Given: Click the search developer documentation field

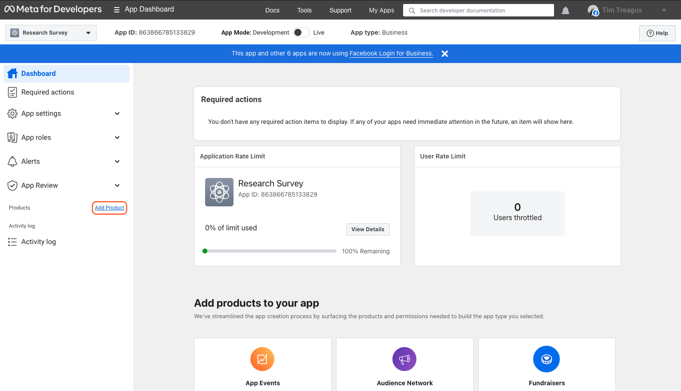Looking at the screenshot, I should point(479,10).
